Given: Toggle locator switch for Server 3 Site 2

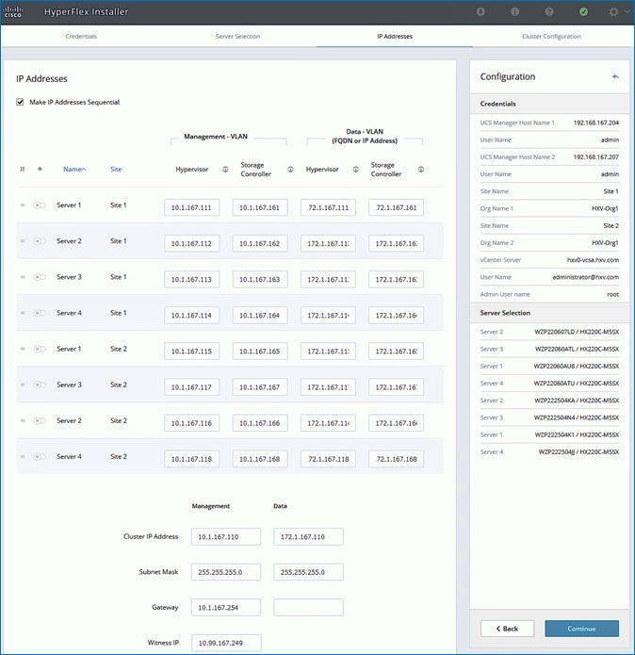Looking at the screenshot, I should click(40, 385).
